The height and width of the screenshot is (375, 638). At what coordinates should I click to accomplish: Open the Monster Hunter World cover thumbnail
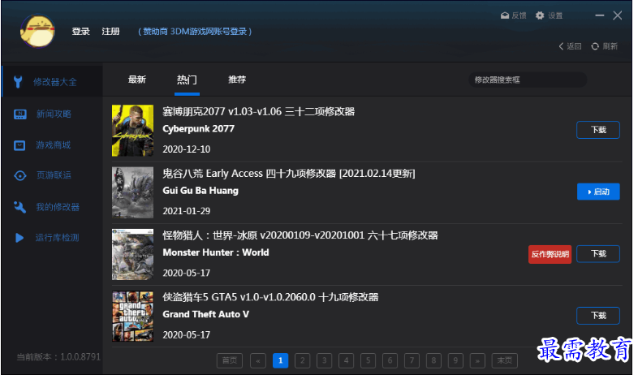pyautogui.click(x=132, y=254)
